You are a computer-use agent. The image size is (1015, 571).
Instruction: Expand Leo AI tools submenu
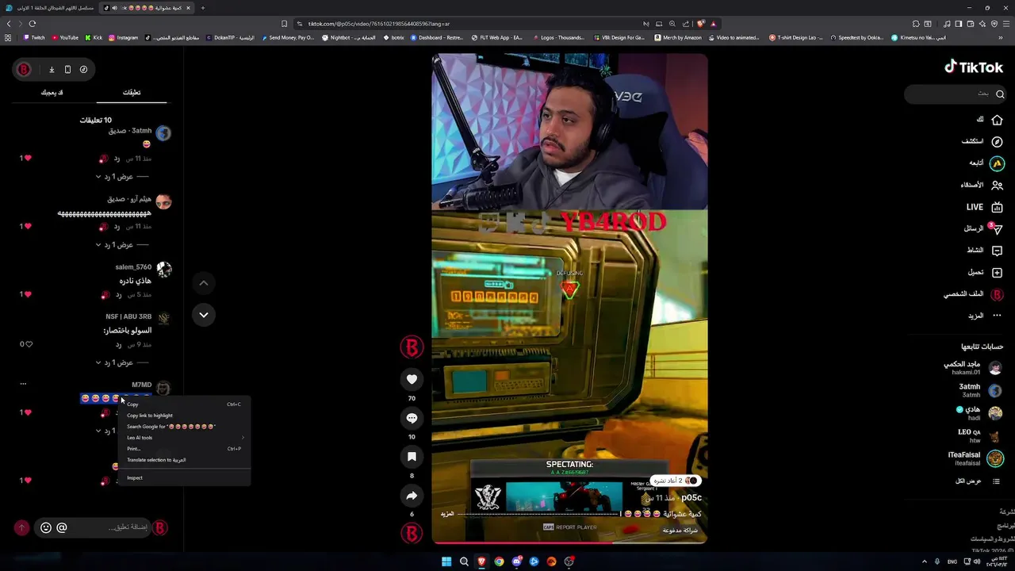coord(184,438)
